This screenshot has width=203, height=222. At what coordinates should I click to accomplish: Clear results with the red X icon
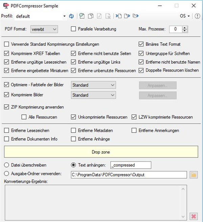(x=194, y=216)
